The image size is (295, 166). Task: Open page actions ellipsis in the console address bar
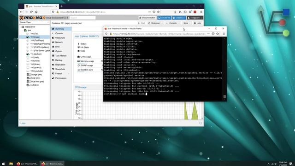[209, 34]
